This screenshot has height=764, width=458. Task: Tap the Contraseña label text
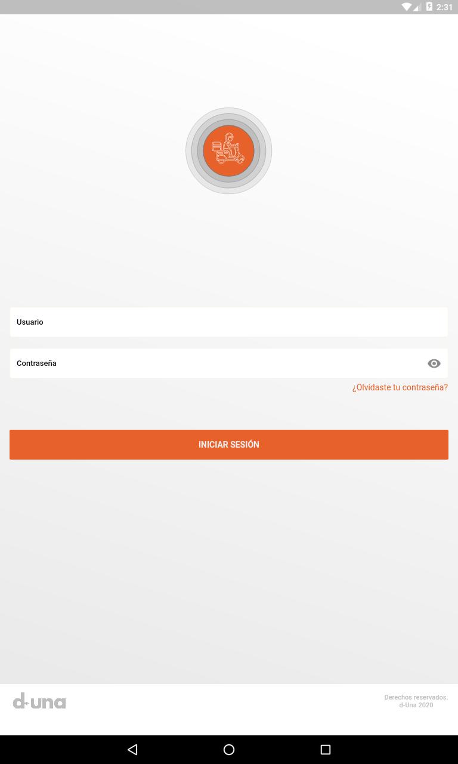pos(36,363)
